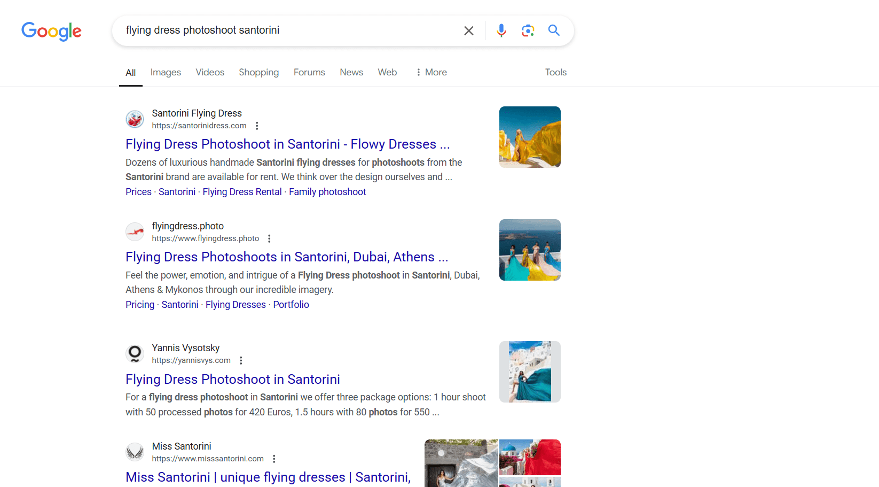879x487 pixels.
Task: Open options menu for flyingdress.photo result
Action: [269, 239]
